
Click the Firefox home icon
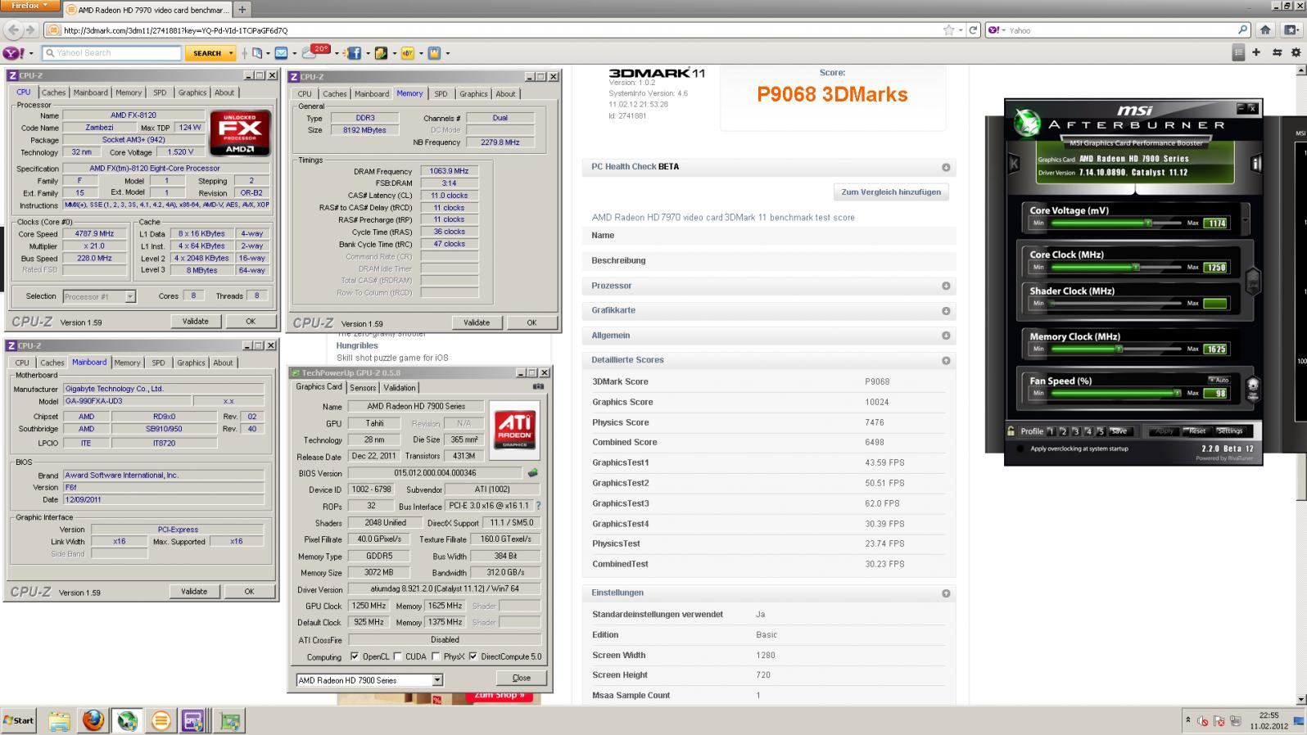click(x=1265, y=29)
